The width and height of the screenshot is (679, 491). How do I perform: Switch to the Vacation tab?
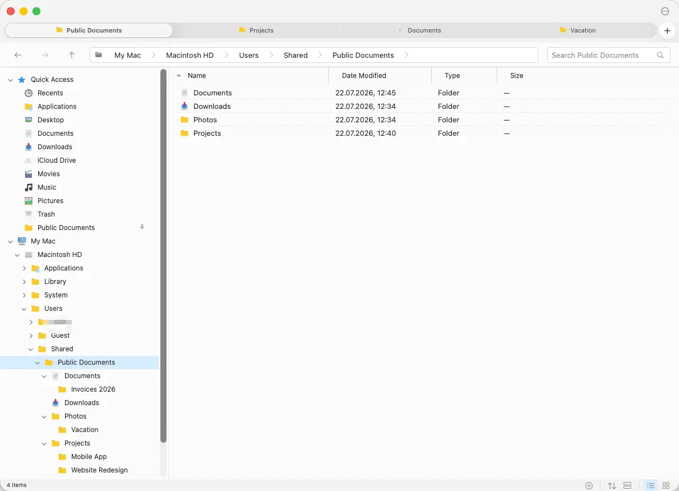click(x=578, y=30)
